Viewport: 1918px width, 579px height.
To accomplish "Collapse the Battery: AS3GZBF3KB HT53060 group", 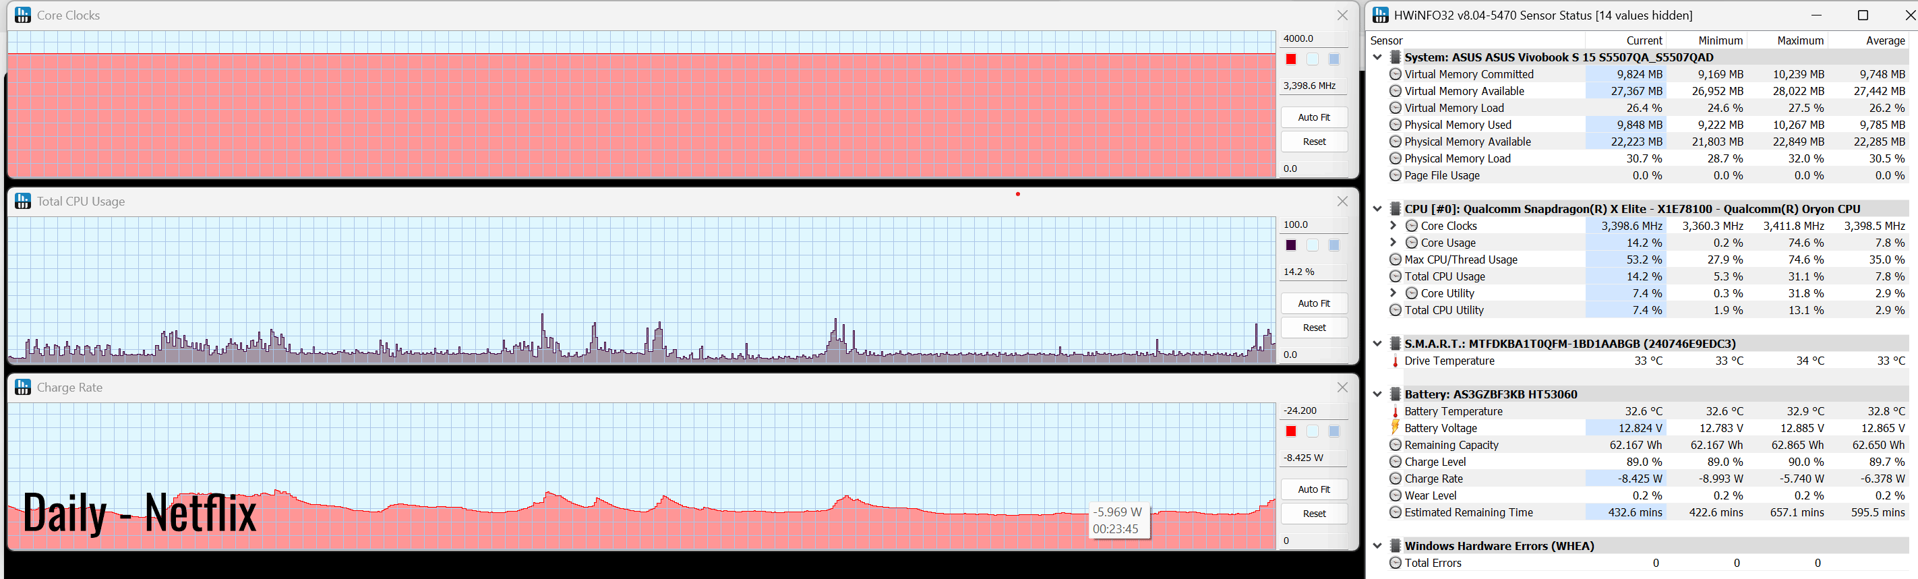I will [1377, 394].
